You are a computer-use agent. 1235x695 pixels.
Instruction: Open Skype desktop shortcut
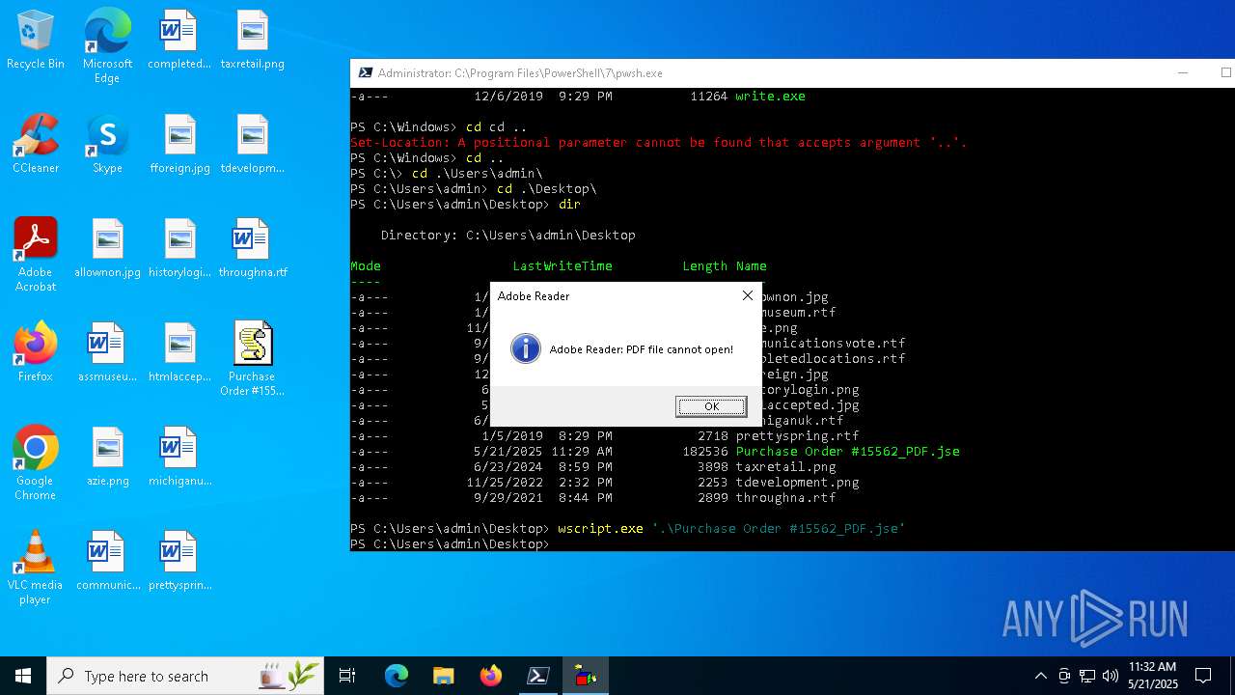(x=107, y=145)
